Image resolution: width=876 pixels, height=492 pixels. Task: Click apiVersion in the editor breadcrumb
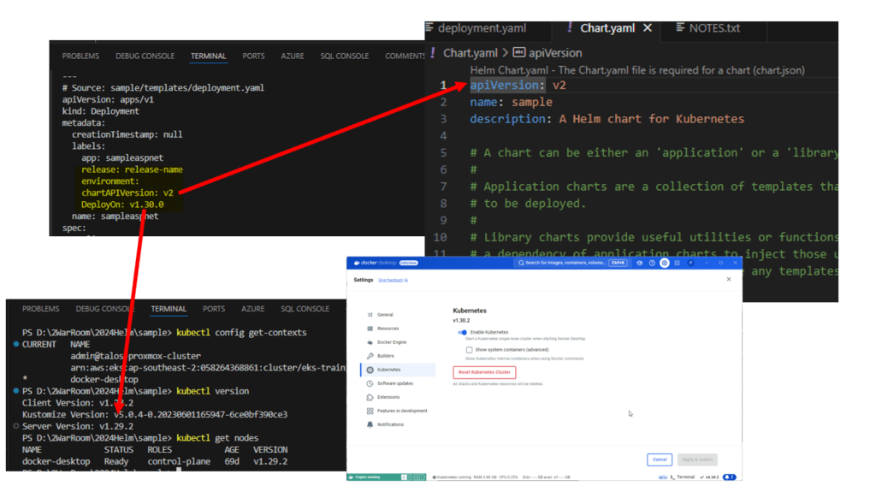point(555,53)
